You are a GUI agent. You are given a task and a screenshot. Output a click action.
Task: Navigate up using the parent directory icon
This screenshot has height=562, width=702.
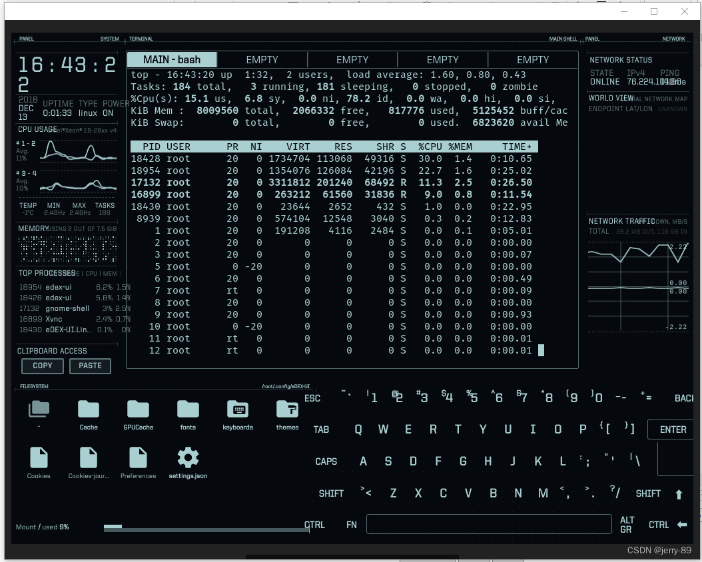point(38,408)
